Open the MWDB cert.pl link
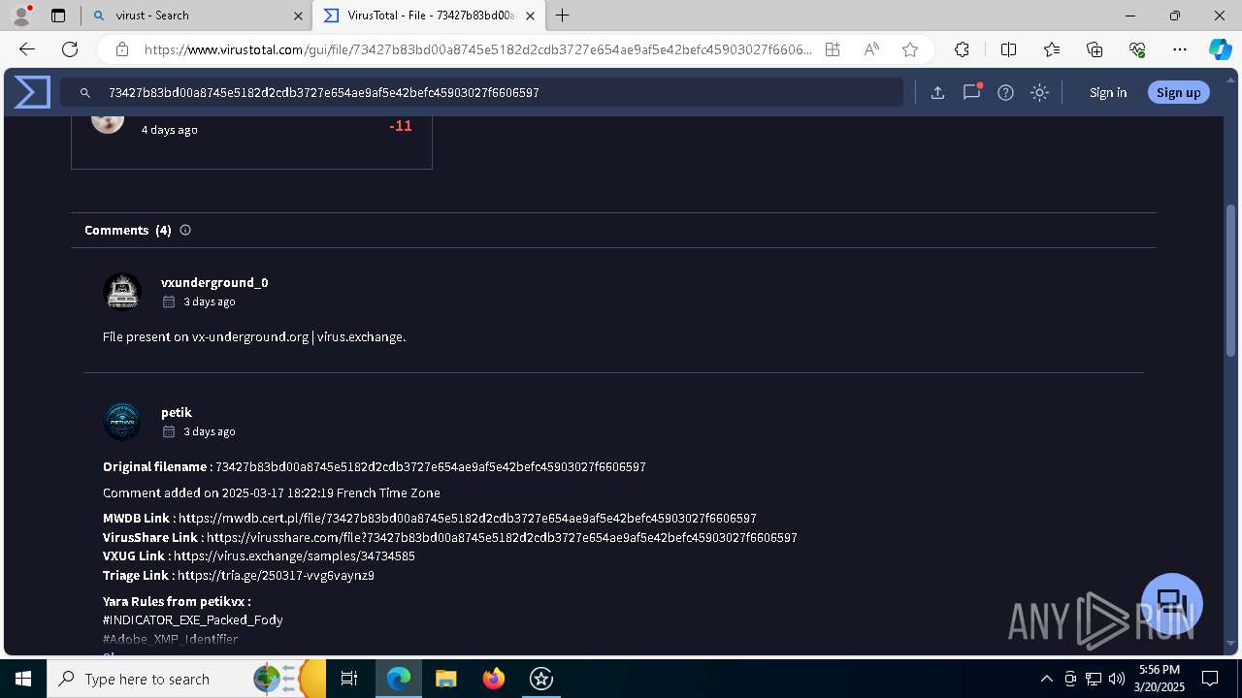This screenshot has width=1242, height=698. coord(468,519)
